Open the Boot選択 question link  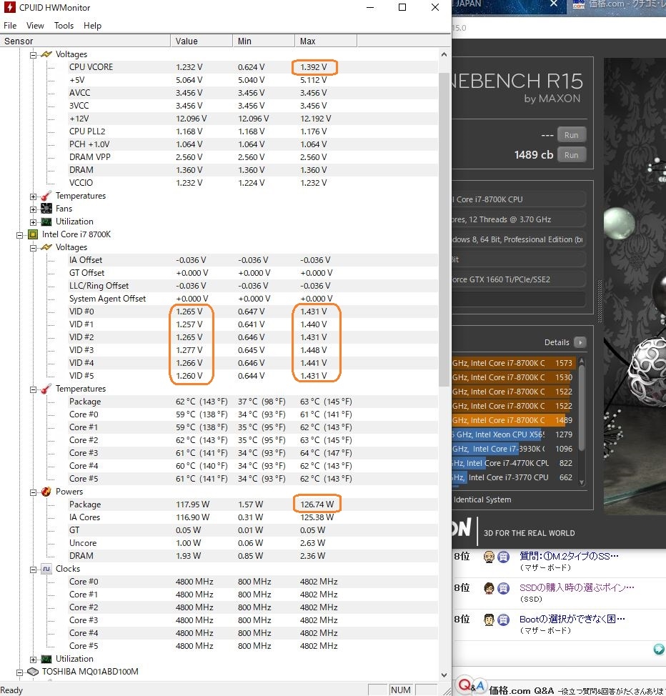[x=572, y=620]
